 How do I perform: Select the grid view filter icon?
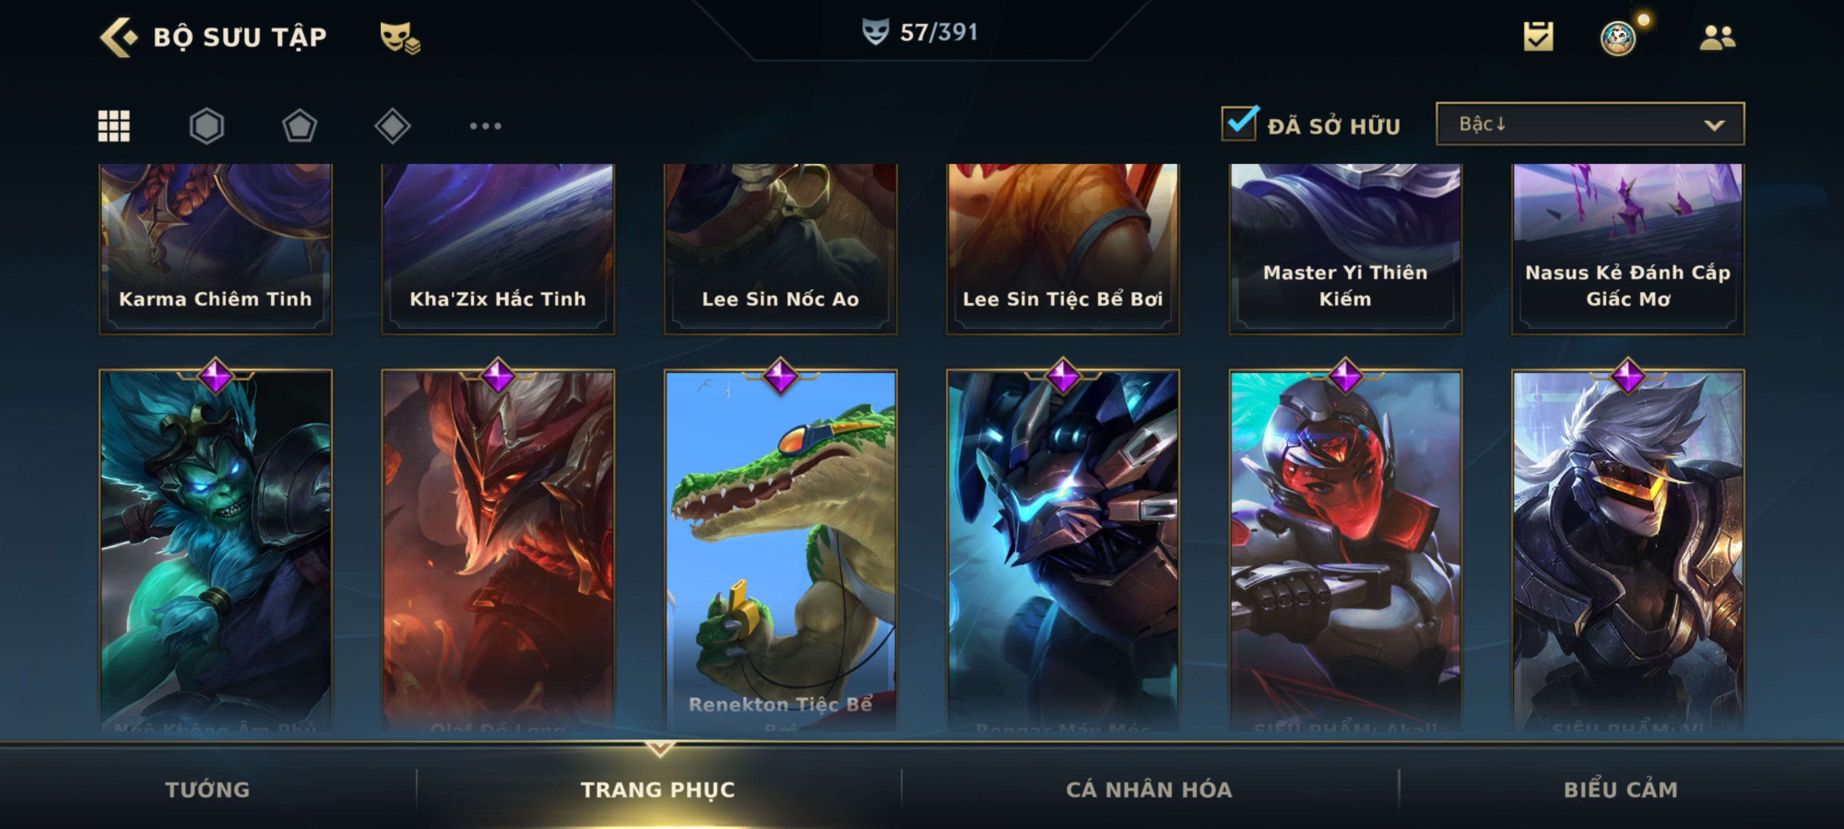pyautogui.click(x=114, y=126)
